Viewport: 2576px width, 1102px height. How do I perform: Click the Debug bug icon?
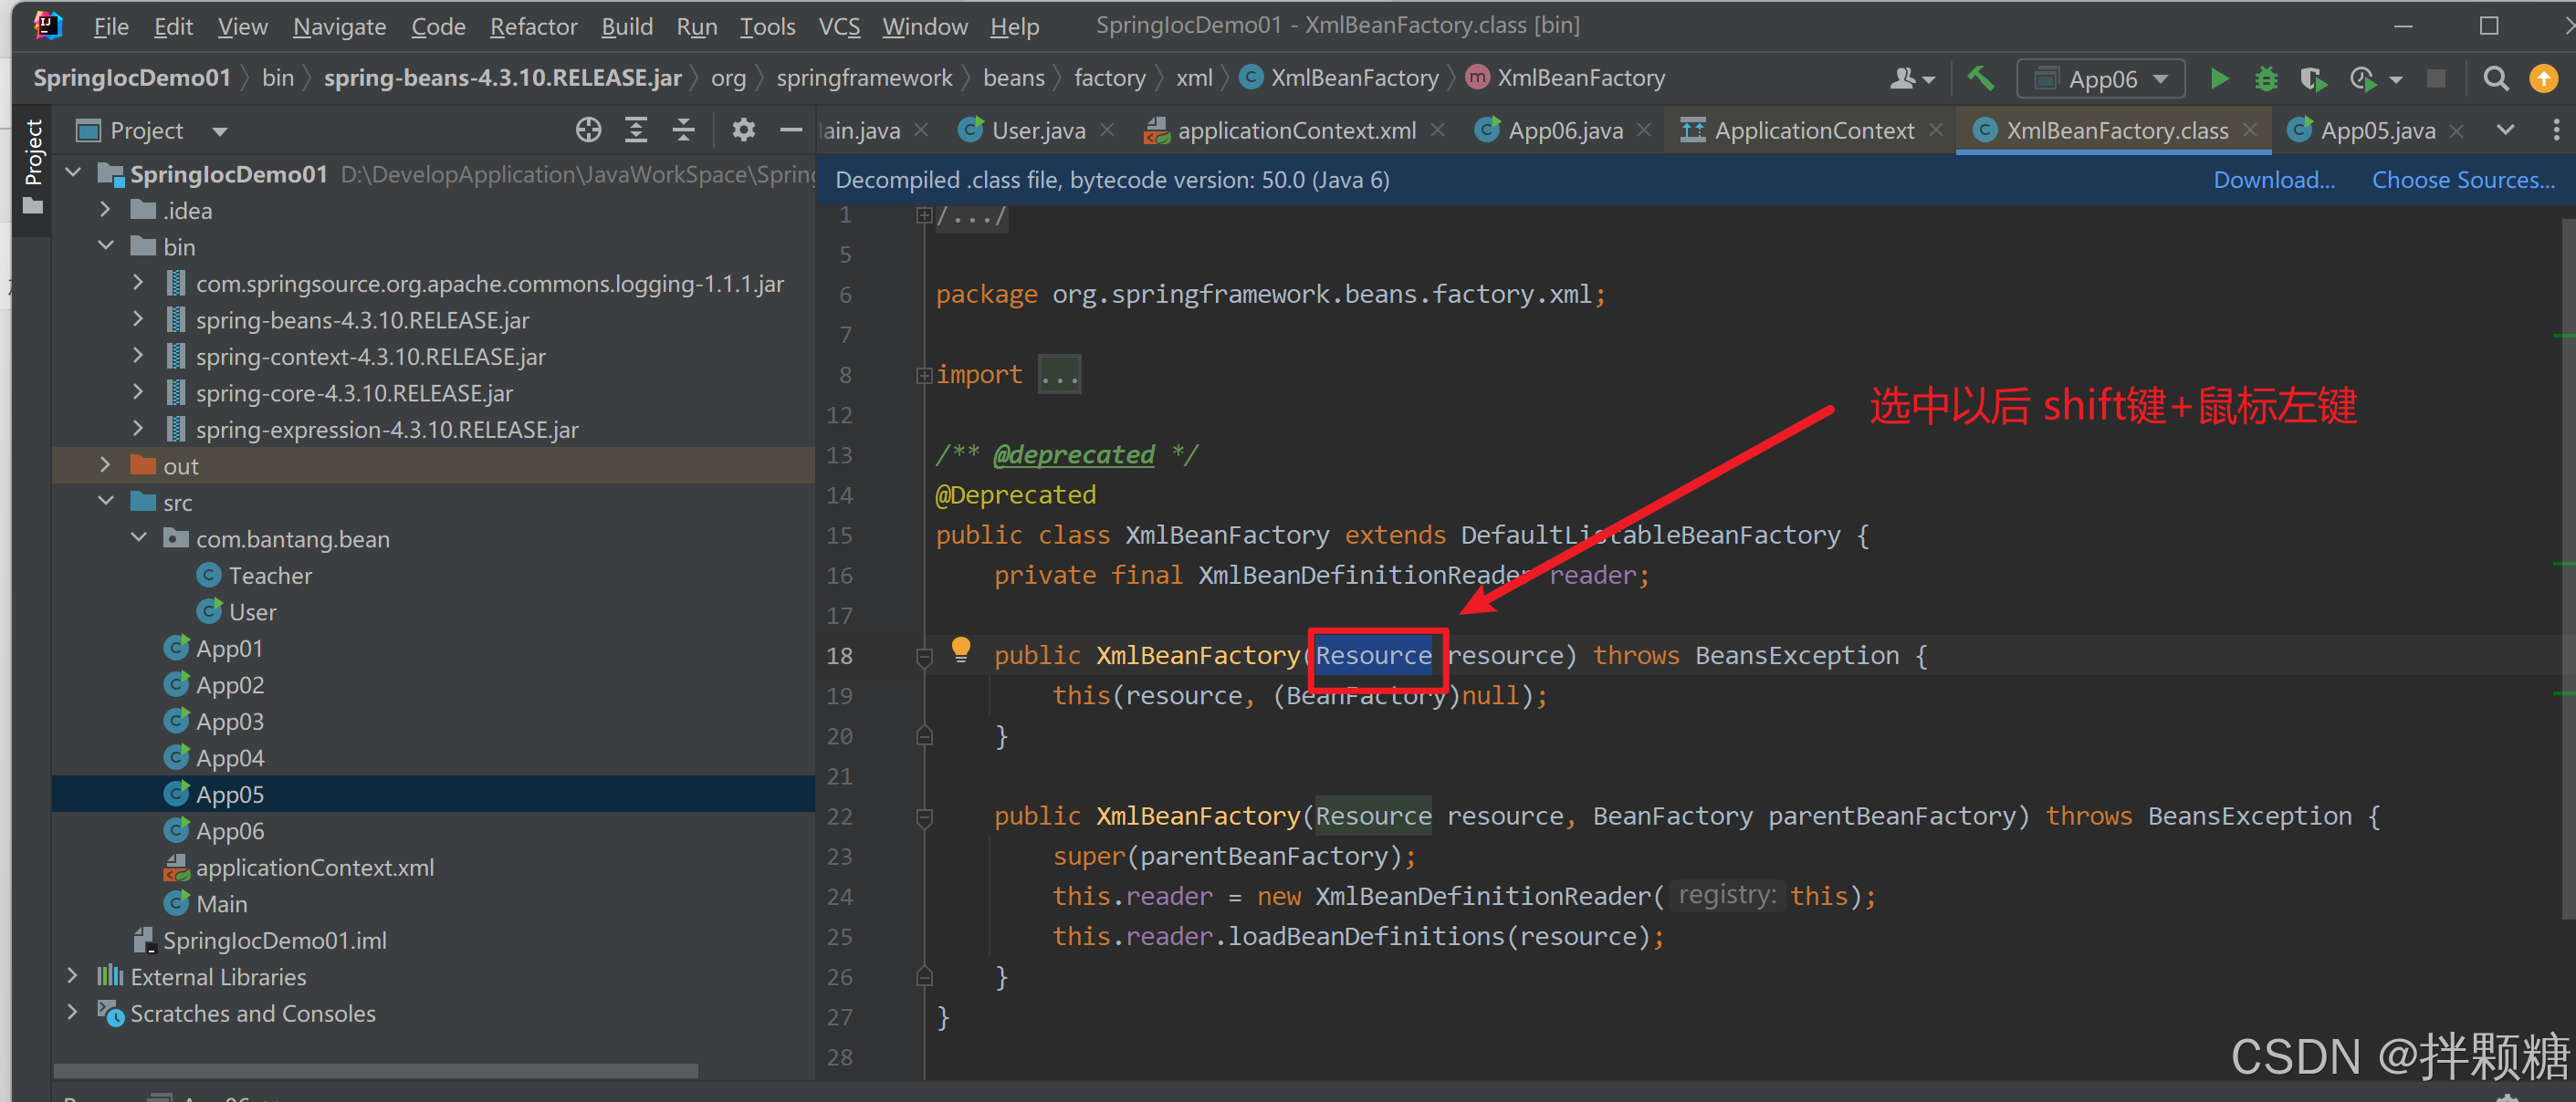[2265, 79]
